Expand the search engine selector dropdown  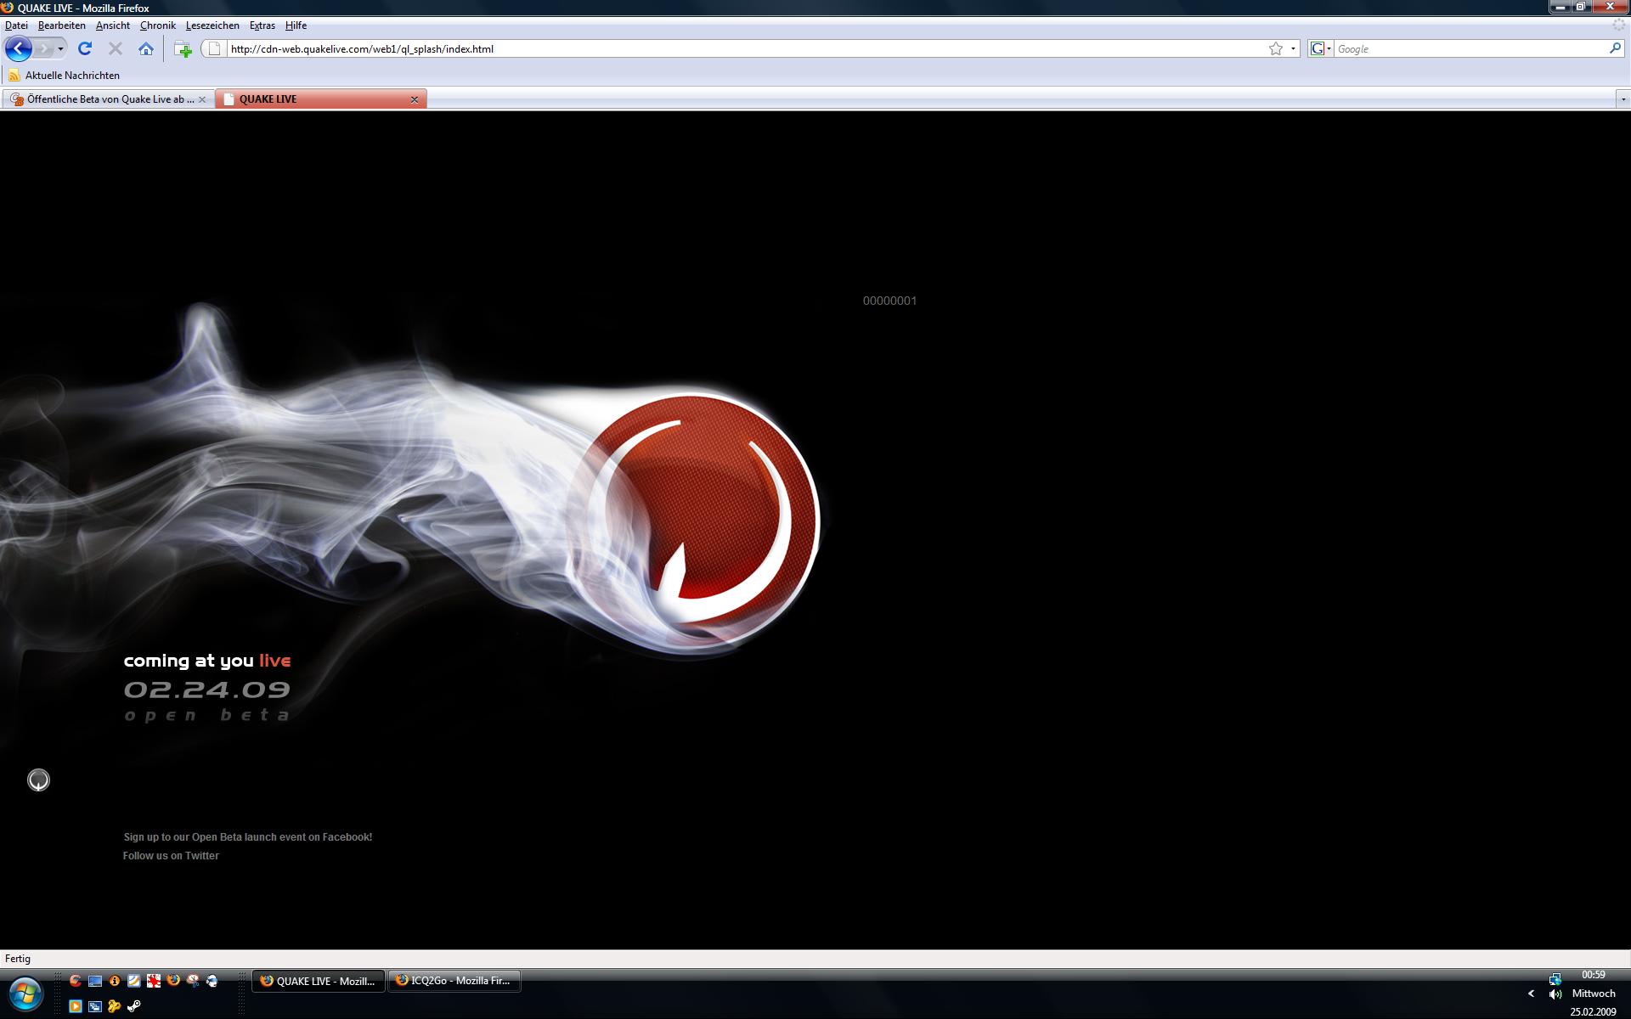click(x=1329, y=48)
